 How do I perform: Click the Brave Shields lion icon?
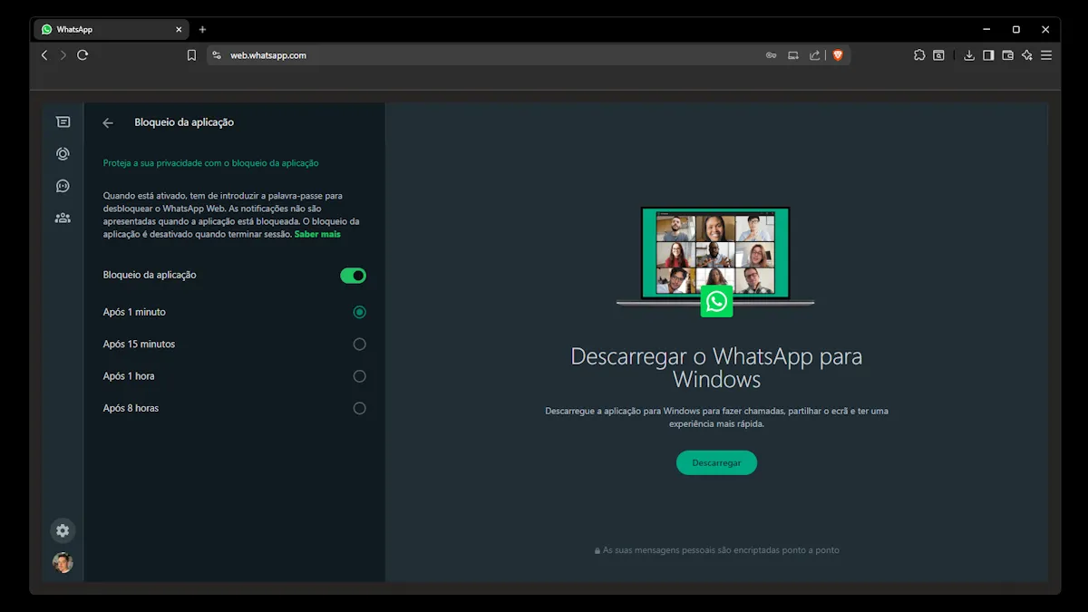pyautogui.click(x=838, y=55)
